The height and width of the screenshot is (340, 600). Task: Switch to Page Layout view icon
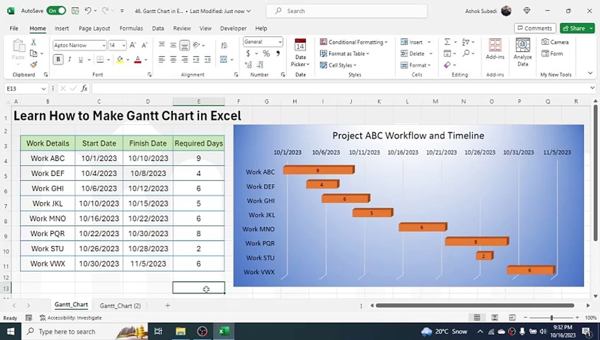(495, 318)
